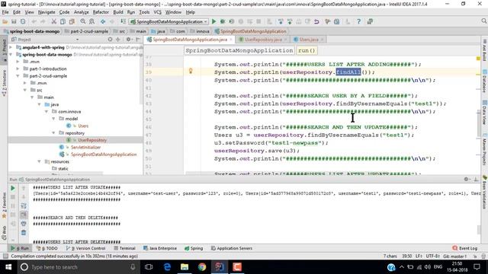
Task: Click the Back navigation arrow icon
Action: tap(103, 22)
